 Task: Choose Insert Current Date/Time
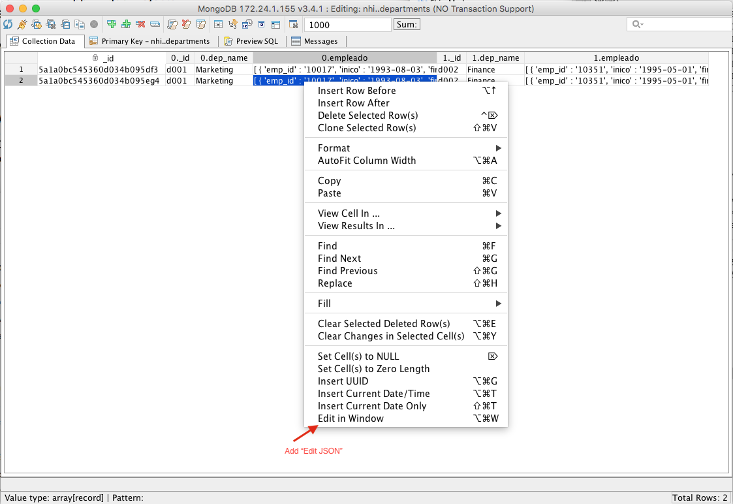click(x=406, y=394)
